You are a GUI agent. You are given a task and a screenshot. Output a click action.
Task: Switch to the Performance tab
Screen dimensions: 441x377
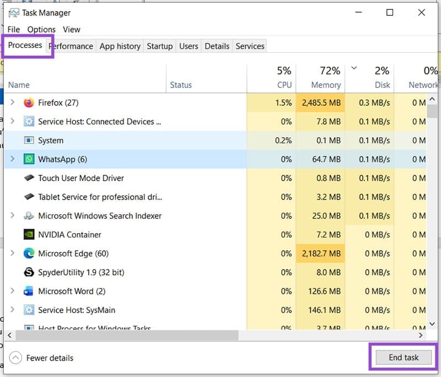[x=71, y=46]
